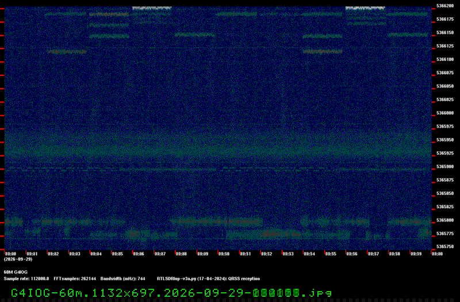Click the 00:06 time axis marker
Image resolution: width=460 pixels, height=302 pixels.
click(139, 254)
